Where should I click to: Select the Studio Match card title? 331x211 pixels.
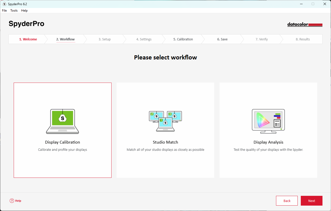[x=165, y=142]
